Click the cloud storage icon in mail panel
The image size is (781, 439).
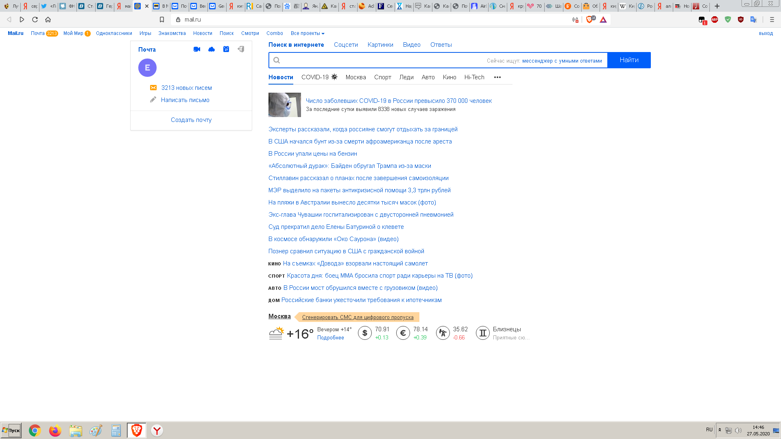212,49
